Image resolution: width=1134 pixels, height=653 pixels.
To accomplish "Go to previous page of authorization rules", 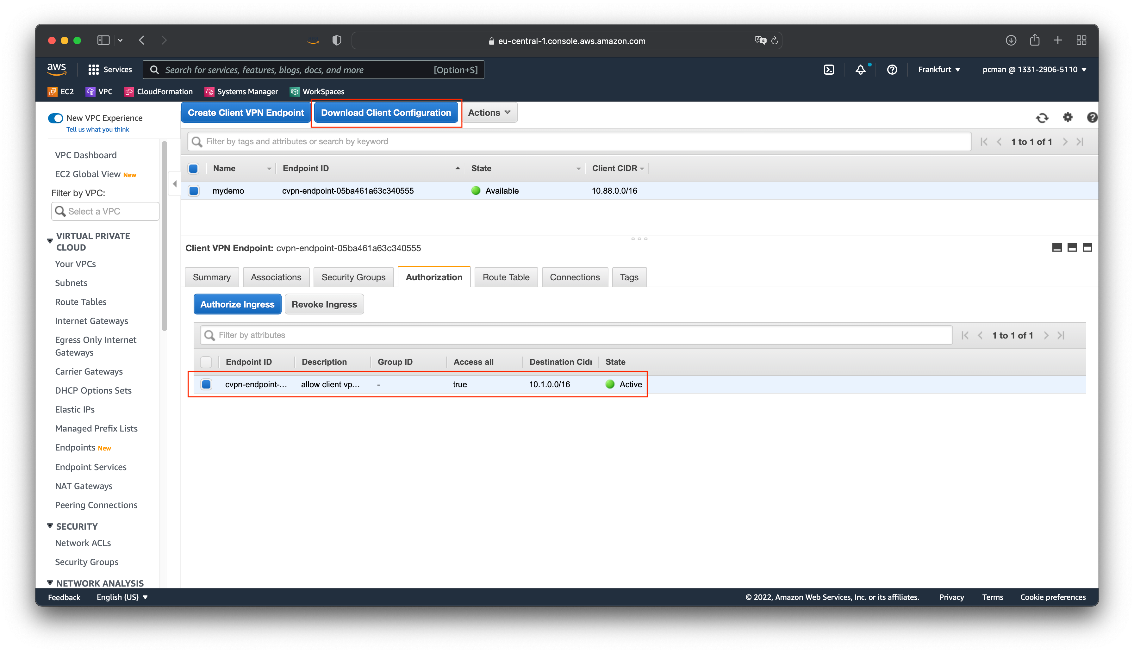I will [x=980, y=335].
